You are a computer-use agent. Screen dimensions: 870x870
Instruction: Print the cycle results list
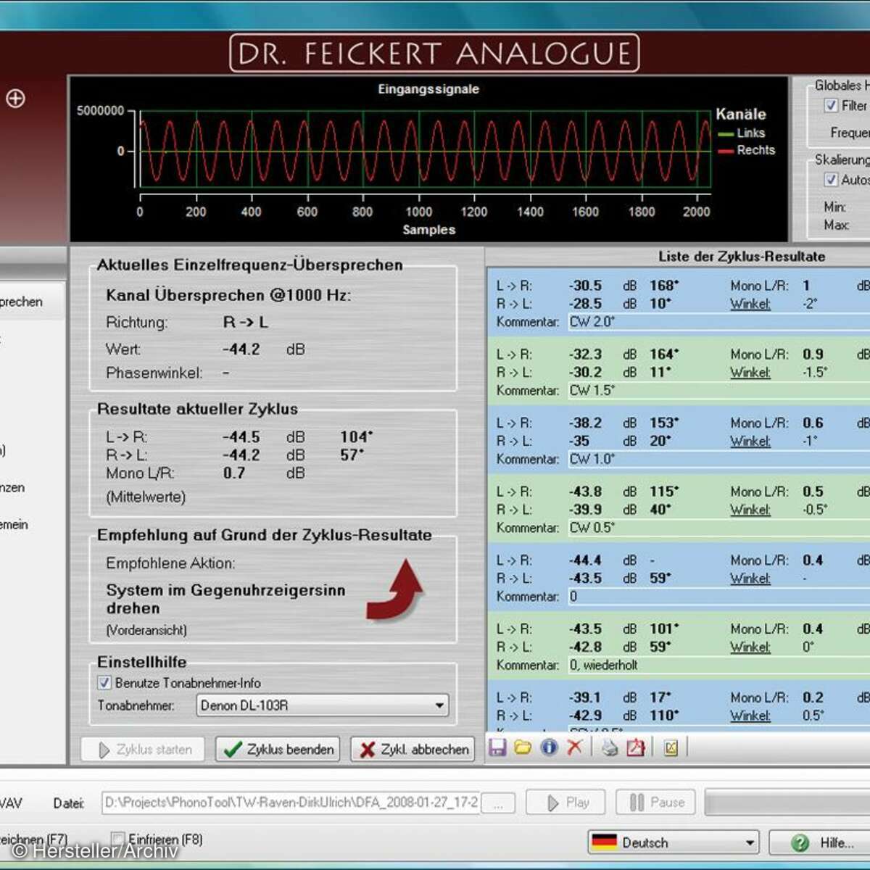pyautogui.click(x=610, y=747)
